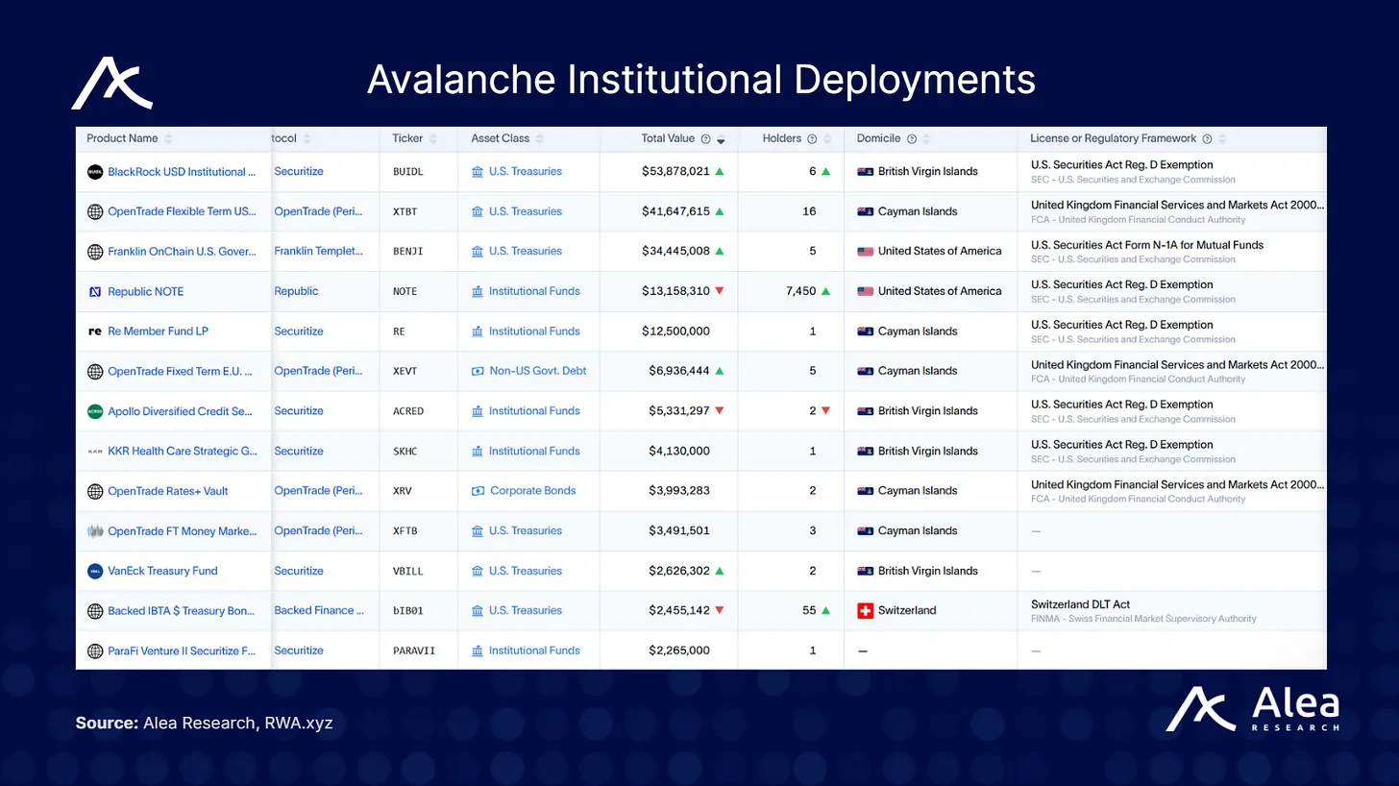The width and height of the screenshot is (1399, 786).
Task: Click the Alea Research logo top left
Action: pyautogui.click(x=111, y=83)
